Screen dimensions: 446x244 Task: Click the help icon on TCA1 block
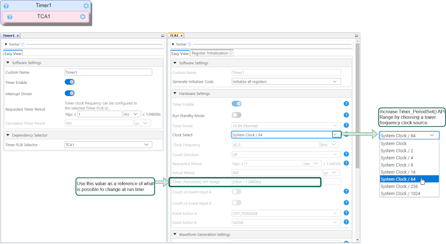tap(10, 17)
